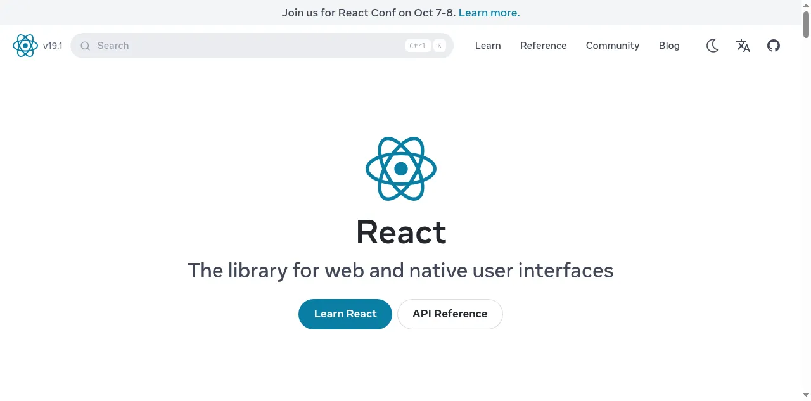811x401 pixels.
Task: Open the v19.1 version link
Action: (x=53, y=46)
